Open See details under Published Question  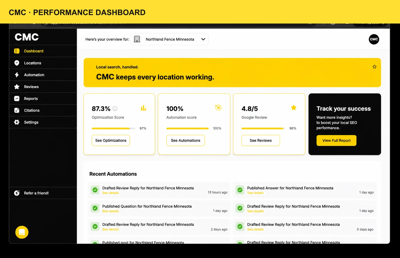[x=111, y=211]
